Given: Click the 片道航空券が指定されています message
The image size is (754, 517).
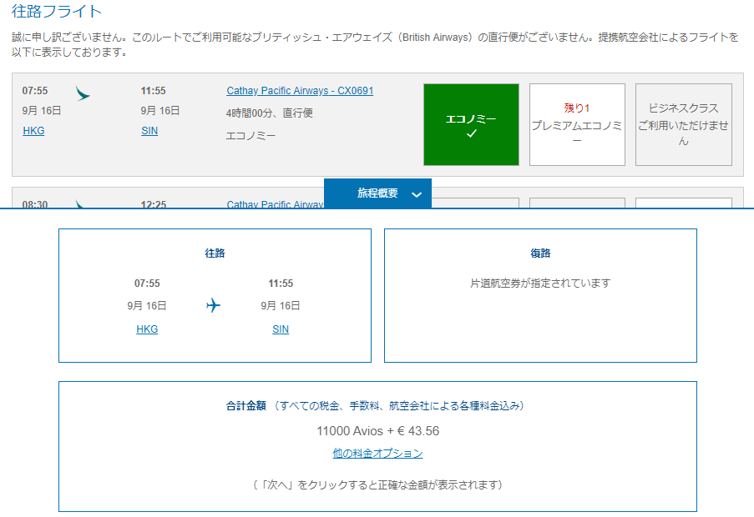Looking at the screenshot, I should tap(540, 284).
